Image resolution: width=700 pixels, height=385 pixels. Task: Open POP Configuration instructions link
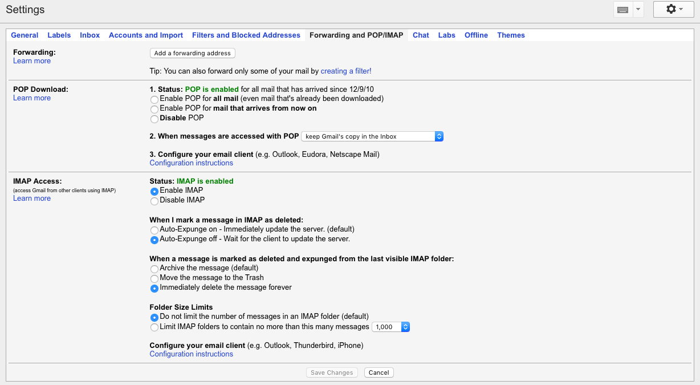point(192,163)
